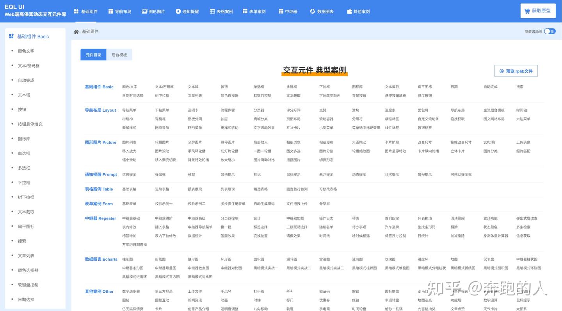Select the 导航布局 layout icon
The width and height of the screenshot is (562, 311).
[x=110, y=11]
